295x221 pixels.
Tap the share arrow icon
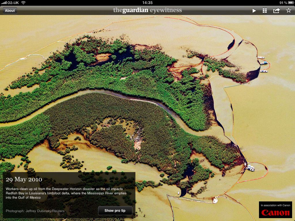tap(276, 11)
